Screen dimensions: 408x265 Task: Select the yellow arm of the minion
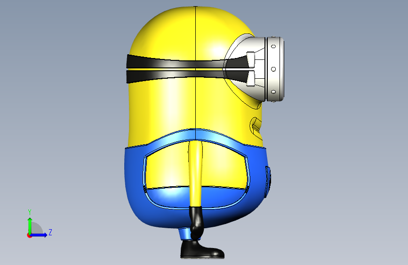pos(195,174)
